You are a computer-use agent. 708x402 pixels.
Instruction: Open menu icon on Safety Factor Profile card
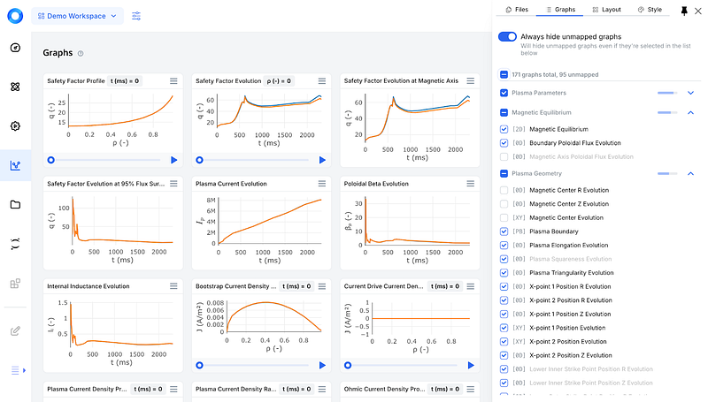[x=173, y=81]
